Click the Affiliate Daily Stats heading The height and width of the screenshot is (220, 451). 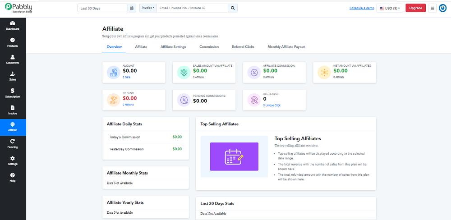(124, 124)
